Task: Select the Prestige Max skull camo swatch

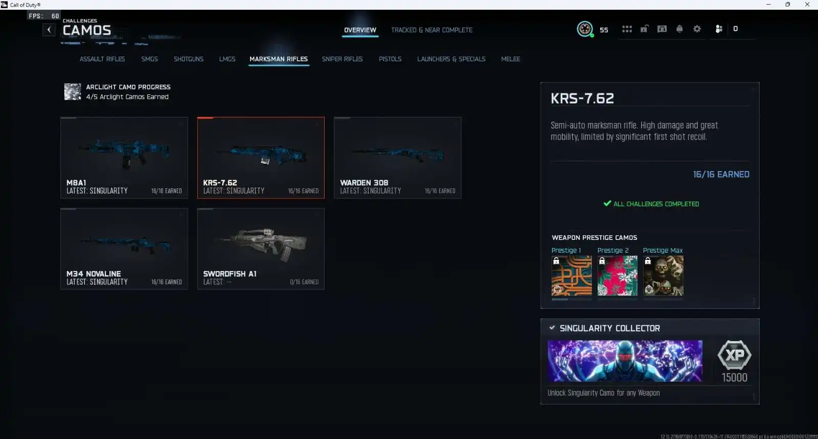Action: (x=663, y=276)
